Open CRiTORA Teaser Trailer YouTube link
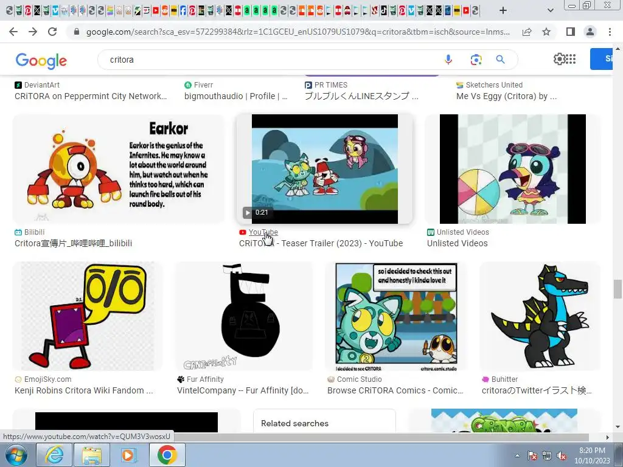 pos(321,243)
